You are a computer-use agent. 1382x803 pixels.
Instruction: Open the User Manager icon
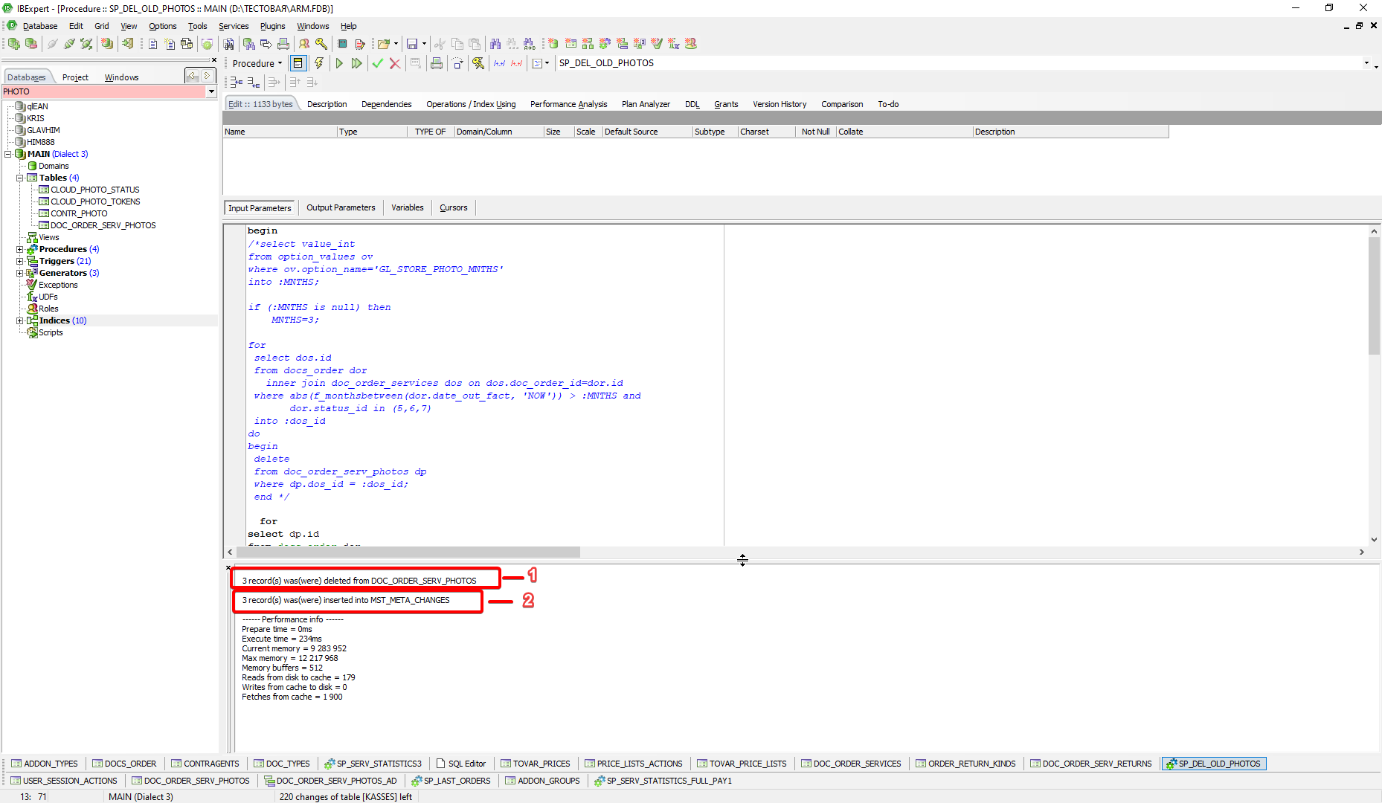304,44
